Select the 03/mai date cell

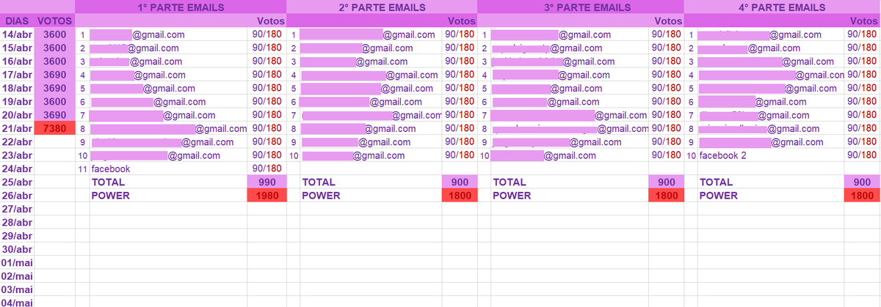(17, 290)
